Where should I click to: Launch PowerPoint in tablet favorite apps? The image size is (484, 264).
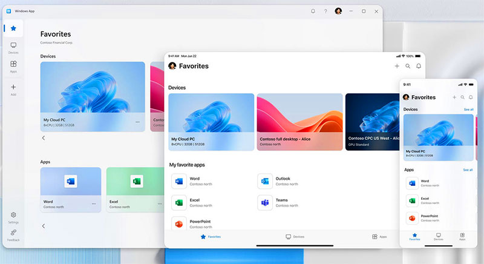(x=192, y=223)
